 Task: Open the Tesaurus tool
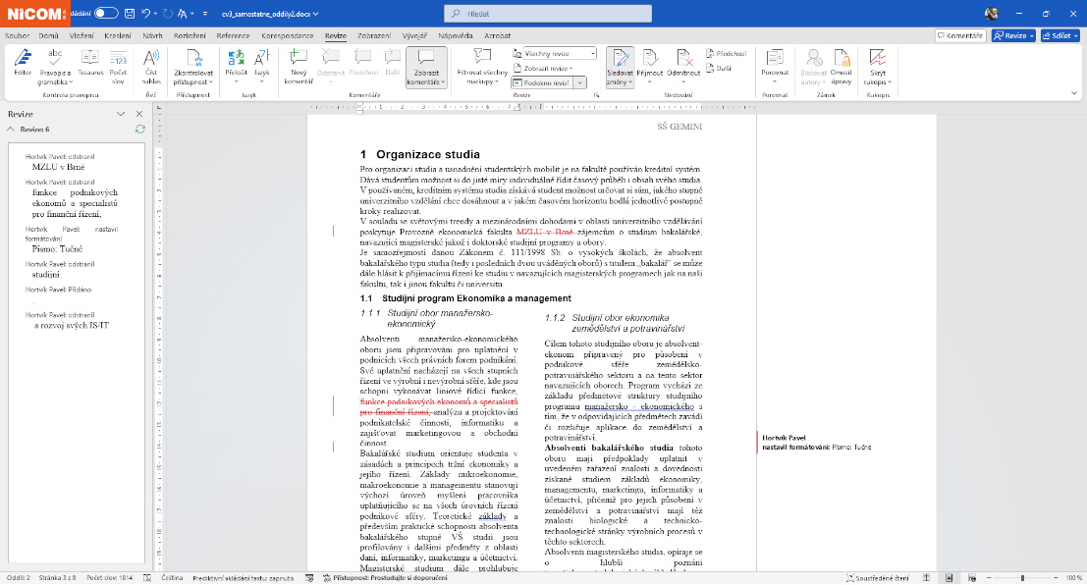(x=90, y=63)
